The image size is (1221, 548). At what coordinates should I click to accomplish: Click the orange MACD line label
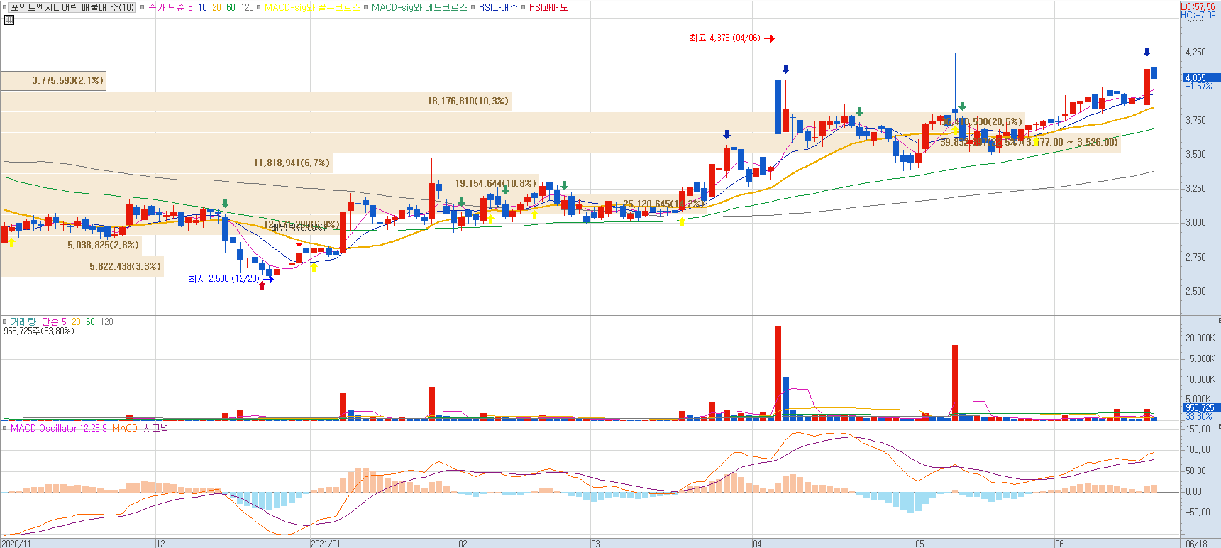click(x=124, y=429)
